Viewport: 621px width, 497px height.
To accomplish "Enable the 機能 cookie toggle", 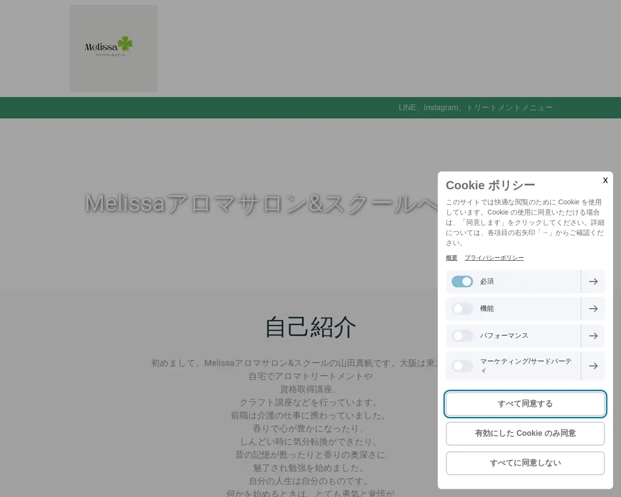I will pos(462,309).
